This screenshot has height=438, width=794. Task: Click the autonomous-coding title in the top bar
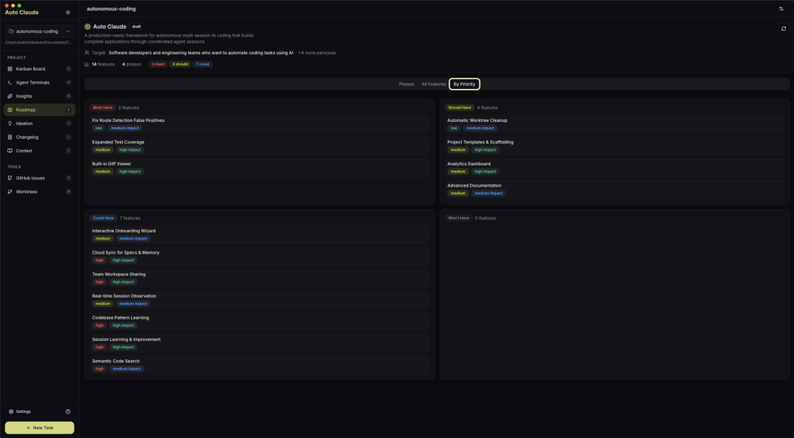(111, 9)
